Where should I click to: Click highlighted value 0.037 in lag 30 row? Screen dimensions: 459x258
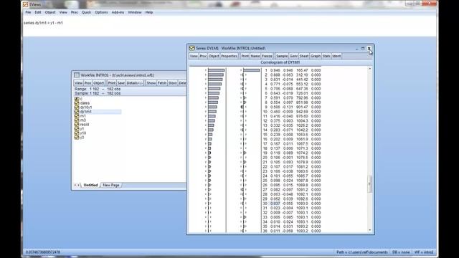click(275, 204)
